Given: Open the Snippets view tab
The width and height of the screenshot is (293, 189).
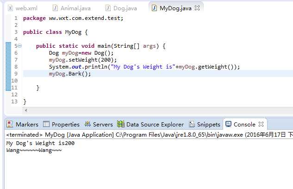Looking at the screenshot, I should click(205, 124).
